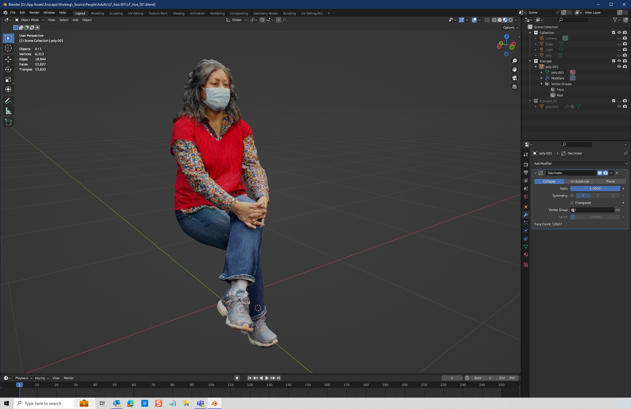Open the Object Data properties tab
The image size is (631, 409).
coord(526,247)
